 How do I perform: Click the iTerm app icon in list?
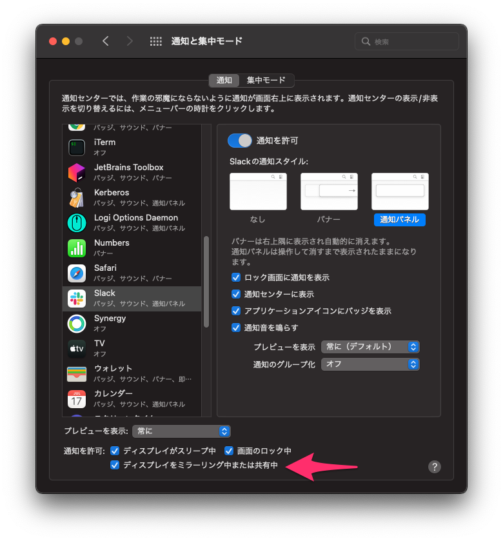pos(77,147)
